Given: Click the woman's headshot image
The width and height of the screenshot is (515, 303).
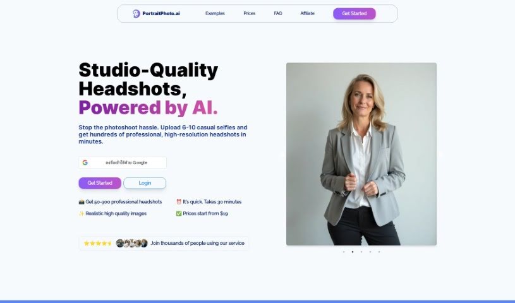Looking at the screenshot, I should (361, 154).
